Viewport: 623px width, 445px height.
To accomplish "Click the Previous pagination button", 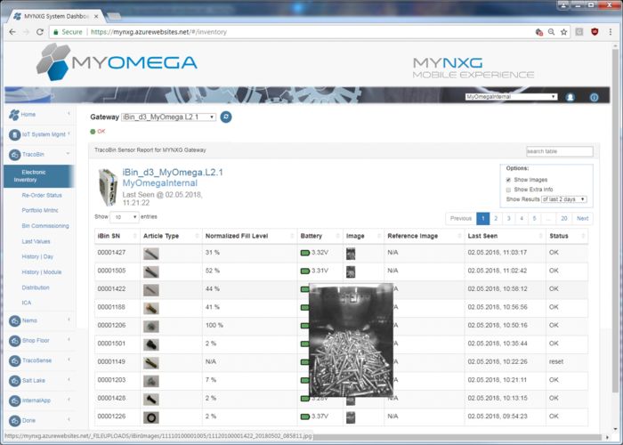I will pos(461,219).
